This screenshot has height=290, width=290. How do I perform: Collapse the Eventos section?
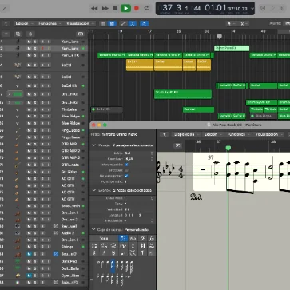[93, 190]
